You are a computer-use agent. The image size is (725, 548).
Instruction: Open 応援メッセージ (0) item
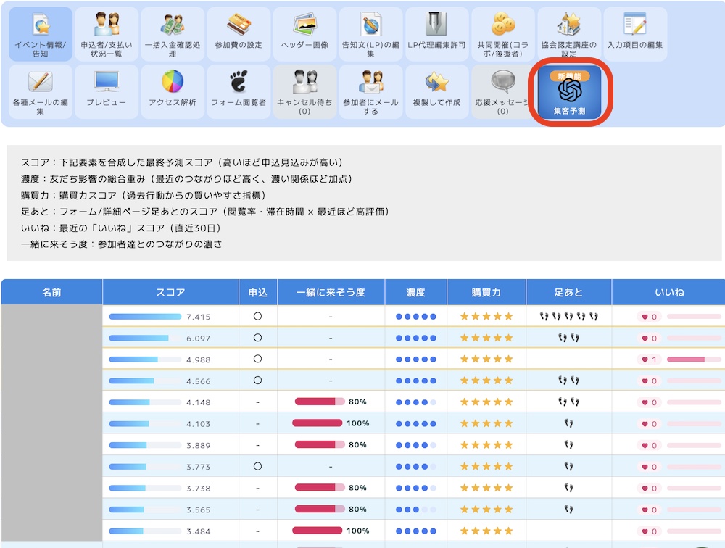point(502,91)
